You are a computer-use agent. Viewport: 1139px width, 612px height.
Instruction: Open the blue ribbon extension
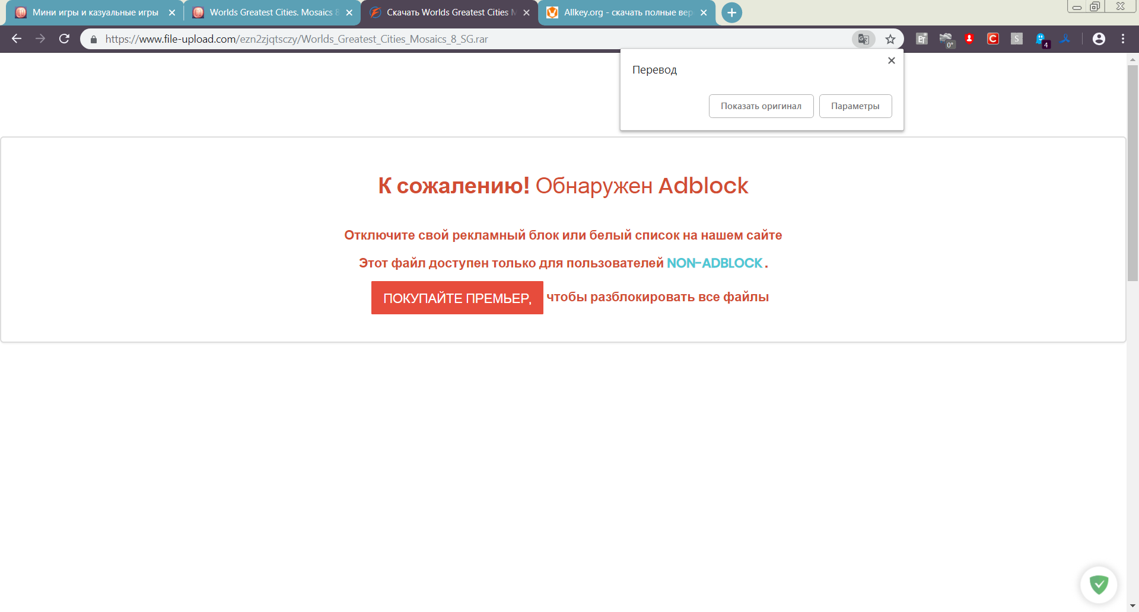(x=1065, y=39)
